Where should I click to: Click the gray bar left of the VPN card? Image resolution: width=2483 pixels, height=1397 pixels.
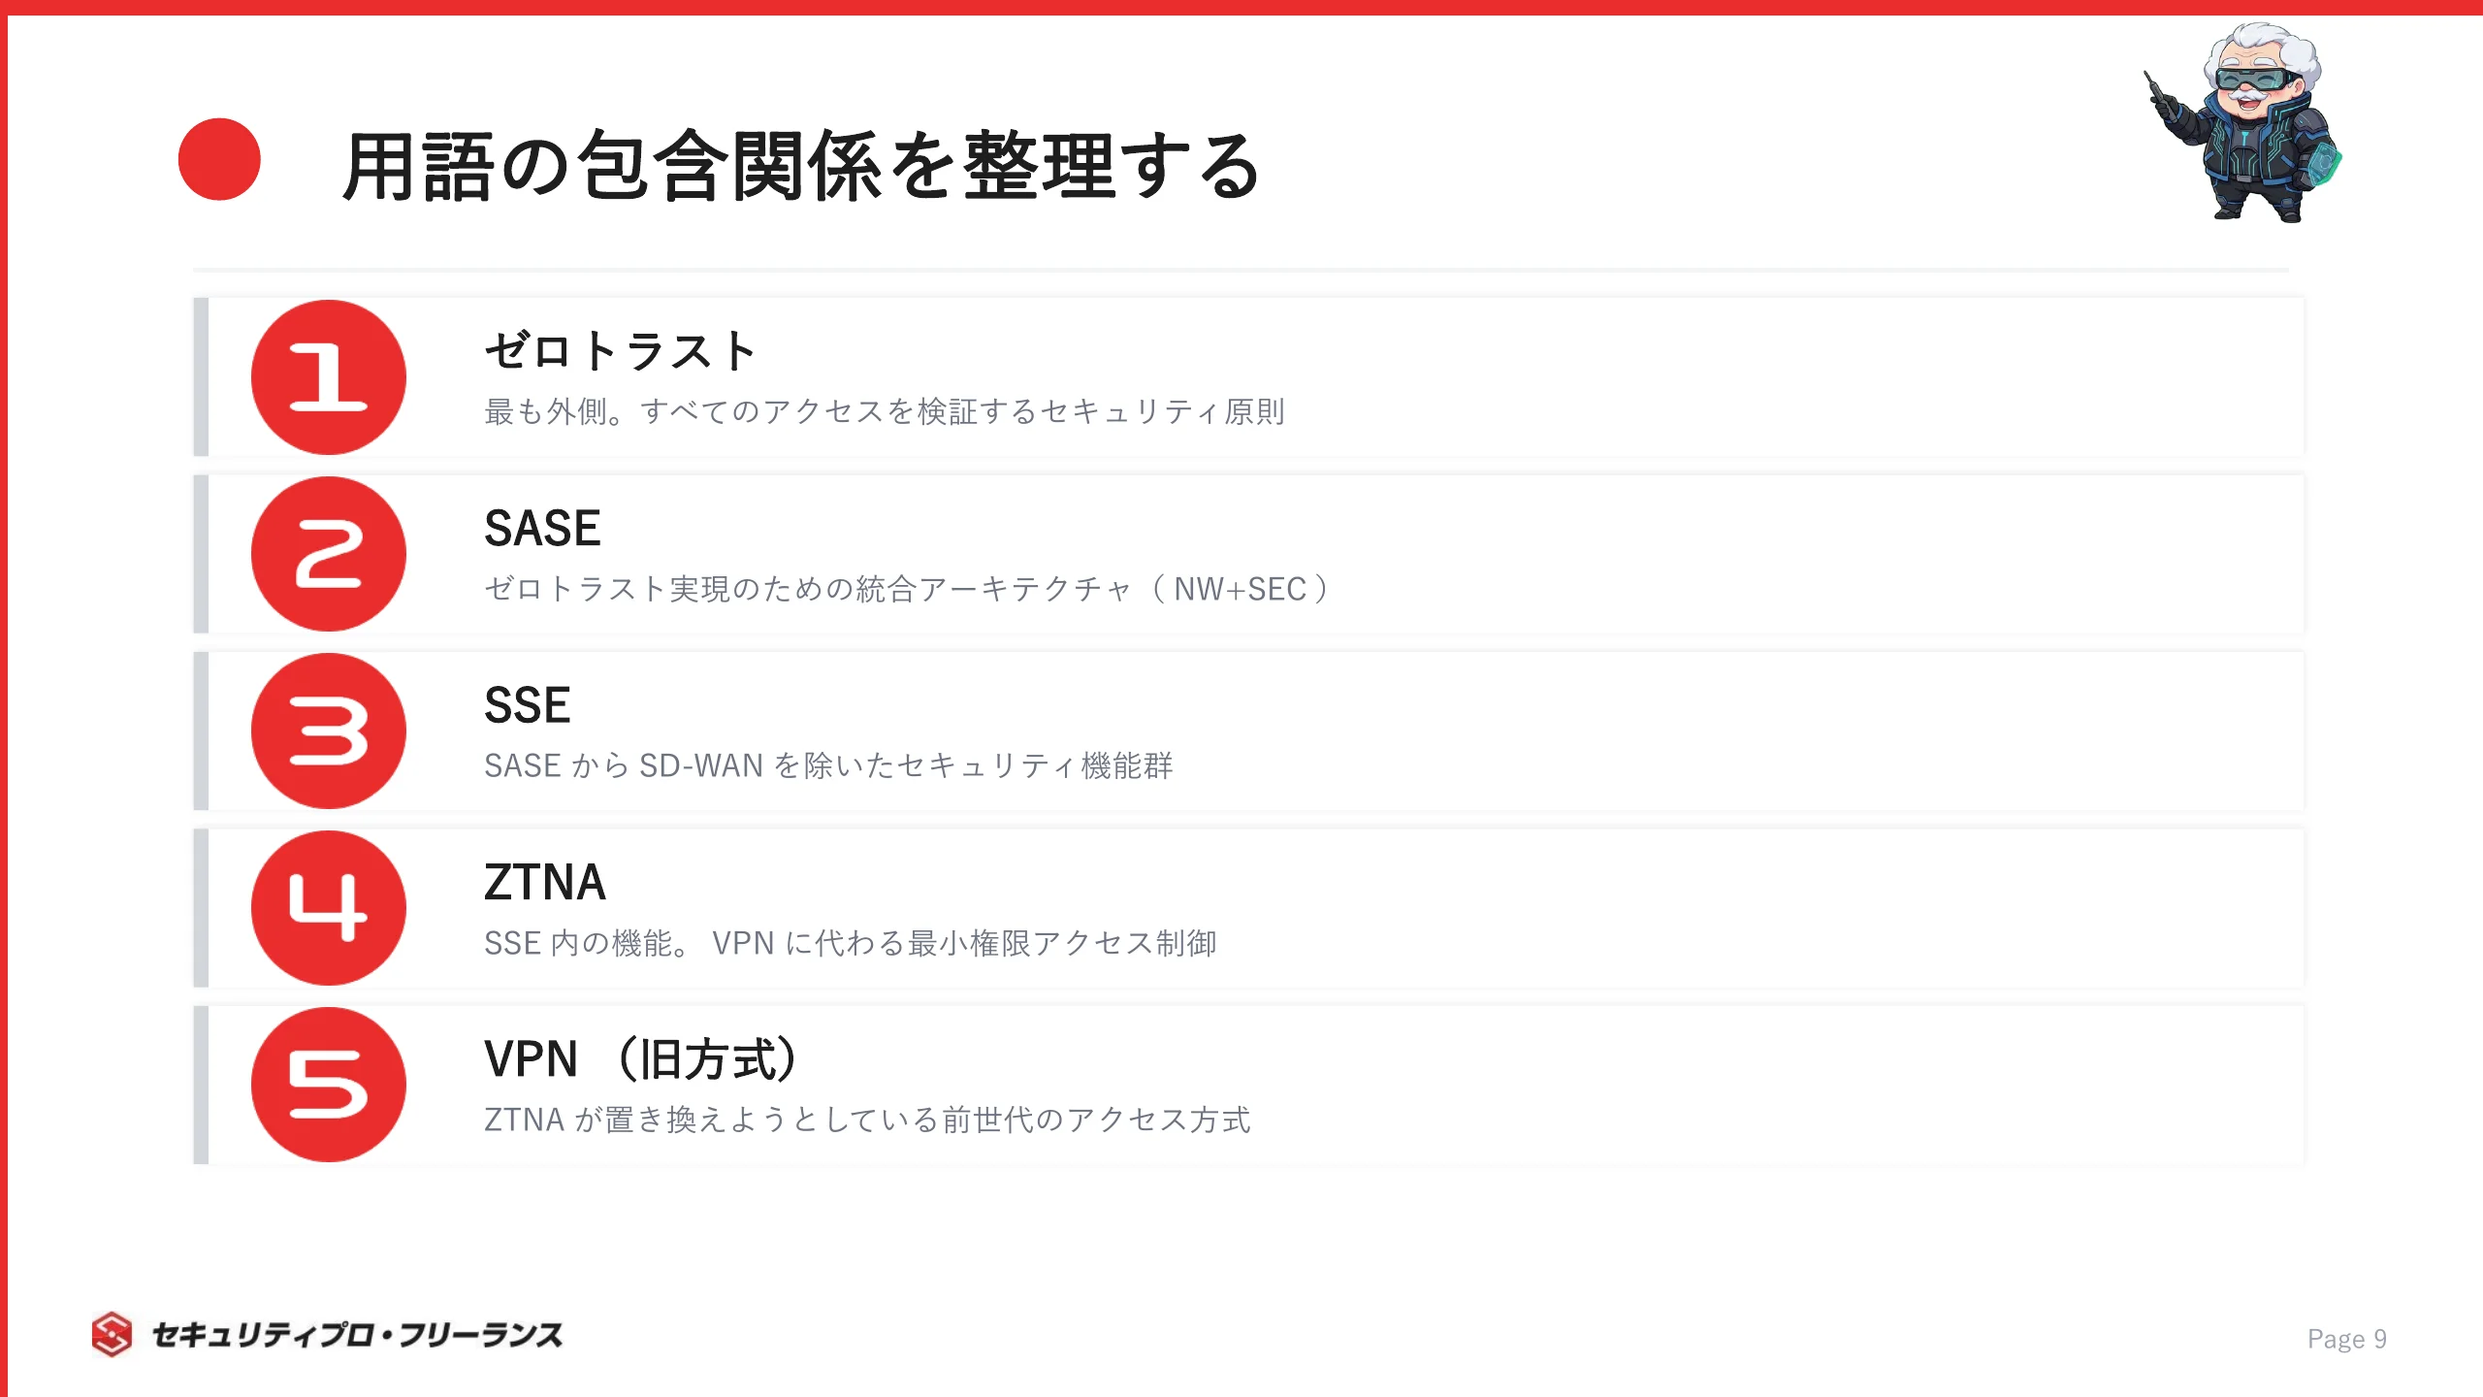pyautogui.click(x=201, y=1085)
